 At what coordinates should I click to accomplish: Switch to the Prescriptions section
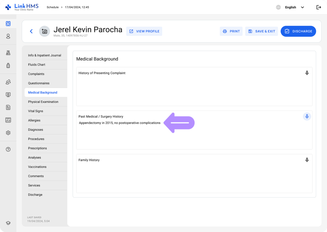pyautogui.click(x=37, y=148)
